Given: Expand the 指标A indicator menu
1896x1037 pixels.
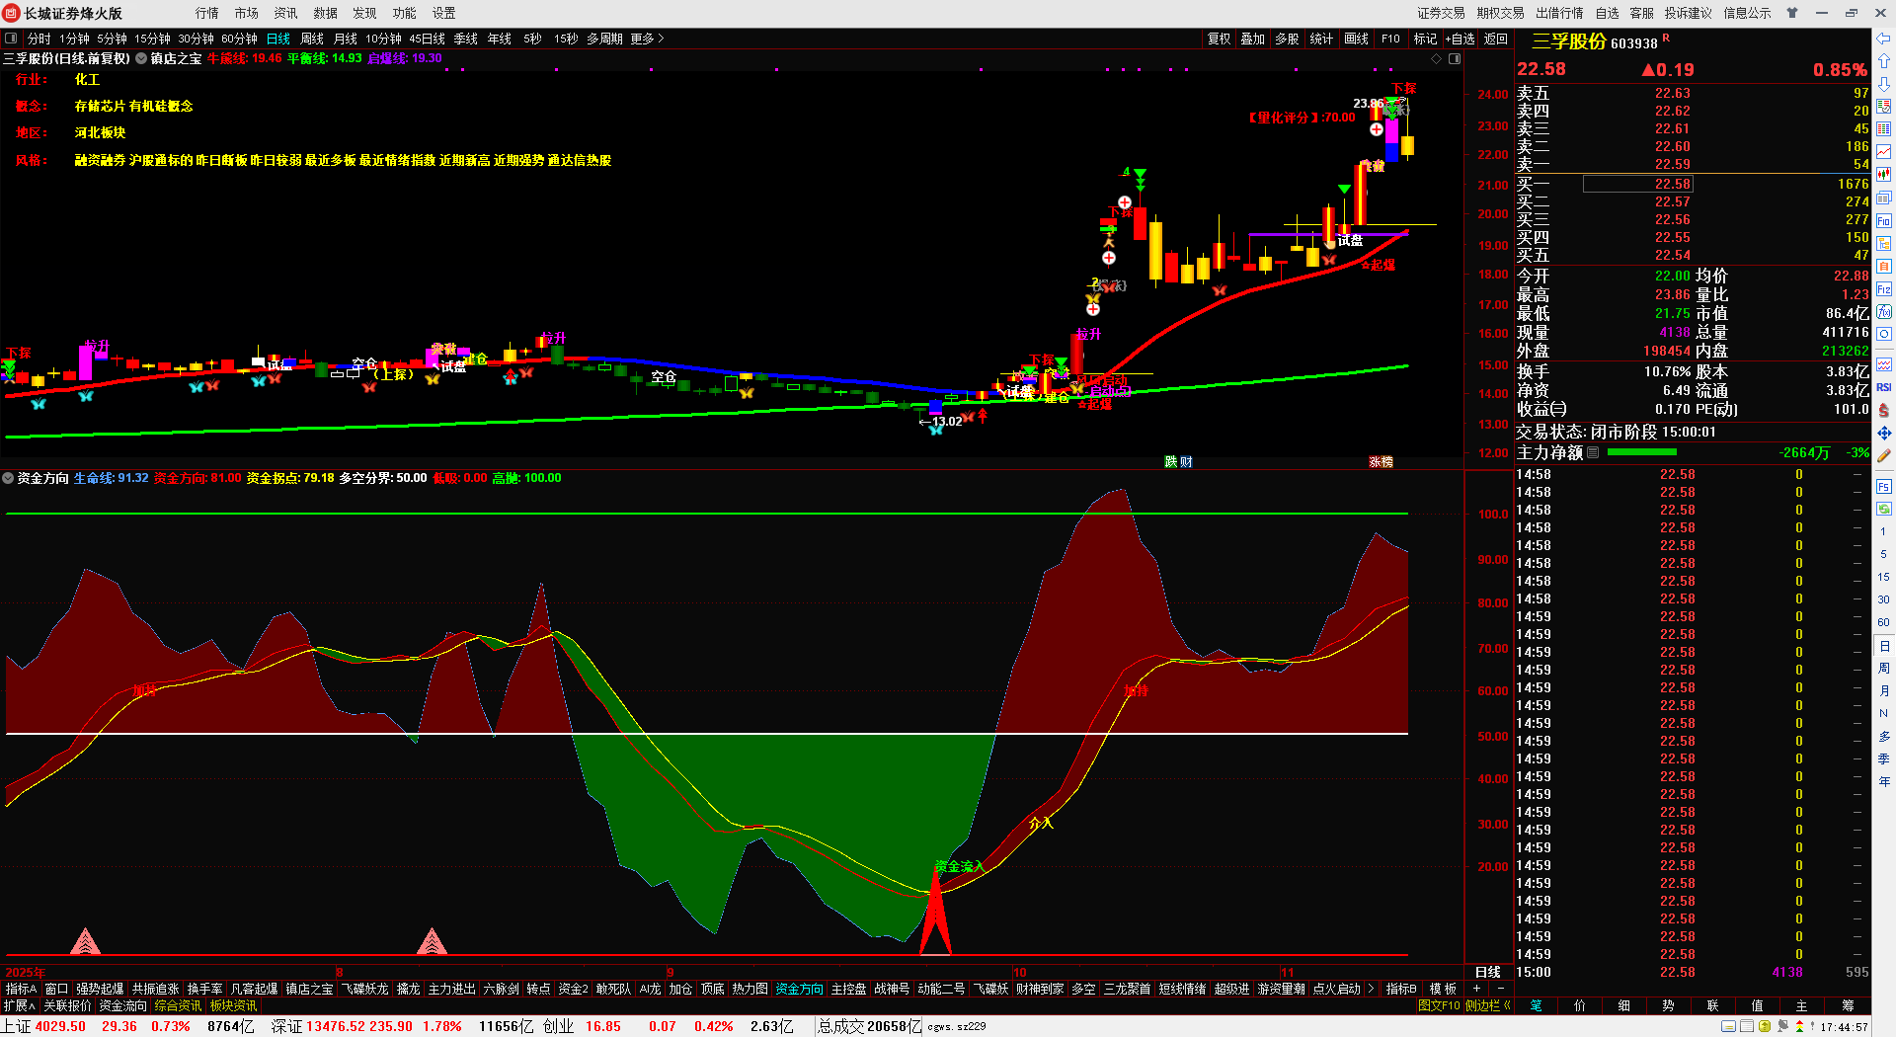Looking at the screenshot, I should [x=21, y=989].
